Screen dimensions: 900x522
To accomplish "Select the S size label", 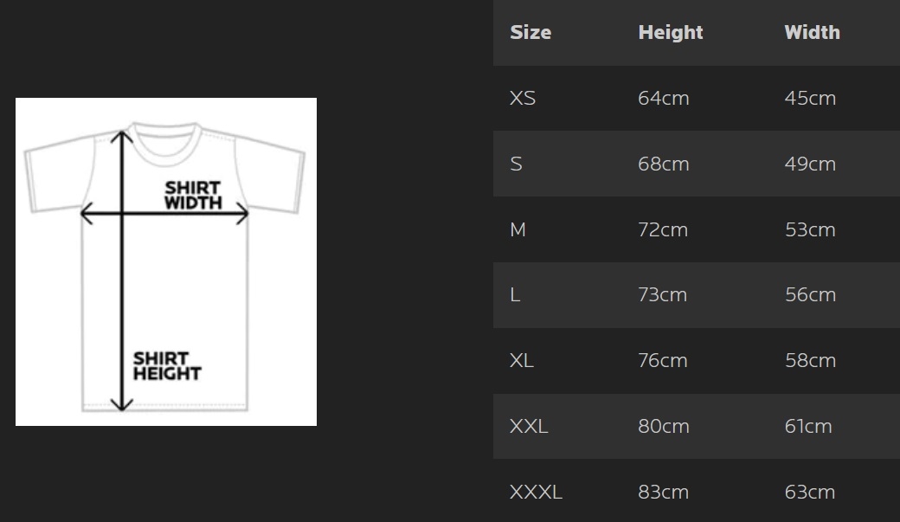I will [x=516, y=164].
